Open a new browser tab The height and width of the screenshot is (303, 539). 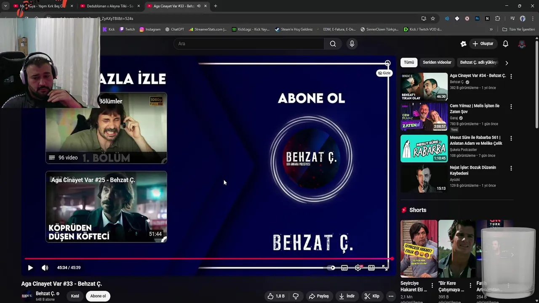216,6
